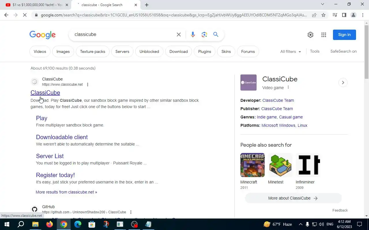Open Firefox from the taskbar
This screenshot has height=230, width=369.
point(50,224)
